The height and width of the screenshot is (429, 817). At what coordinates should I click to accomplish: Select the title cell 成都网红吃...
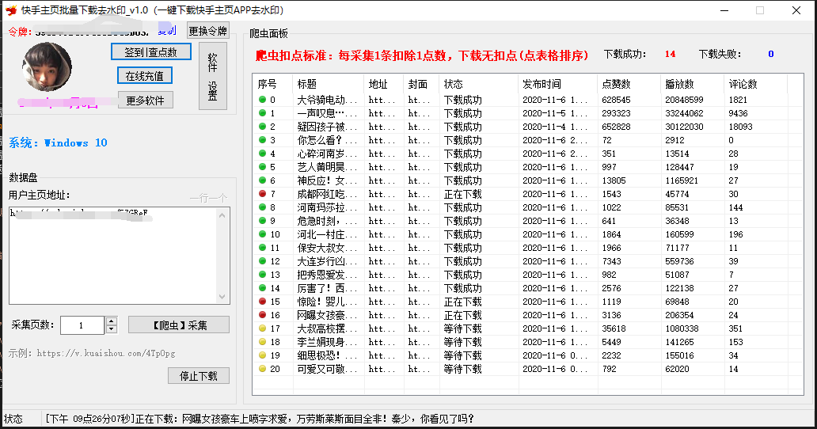pos(327,194)
